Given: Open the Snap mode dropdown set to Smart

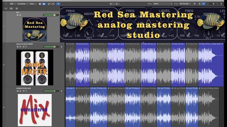Looking at the screenshot, I should (x=163, y=4).
